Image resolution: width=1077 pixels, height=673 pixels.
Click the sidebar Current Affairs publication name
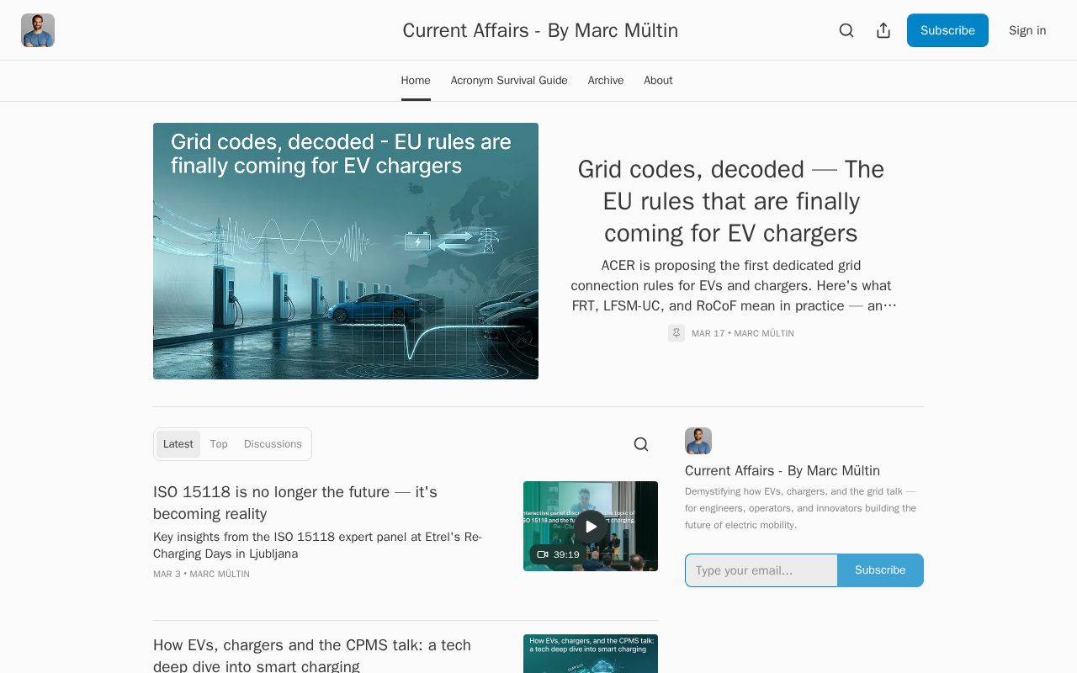click(x=783, y=470)
